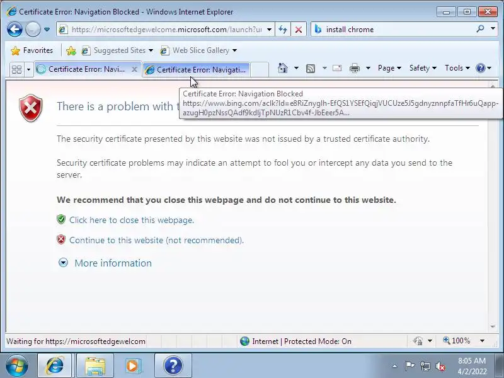Expand the address bar autocomplete dropdown
Viewport: 504px width, 378px height.
270,30
